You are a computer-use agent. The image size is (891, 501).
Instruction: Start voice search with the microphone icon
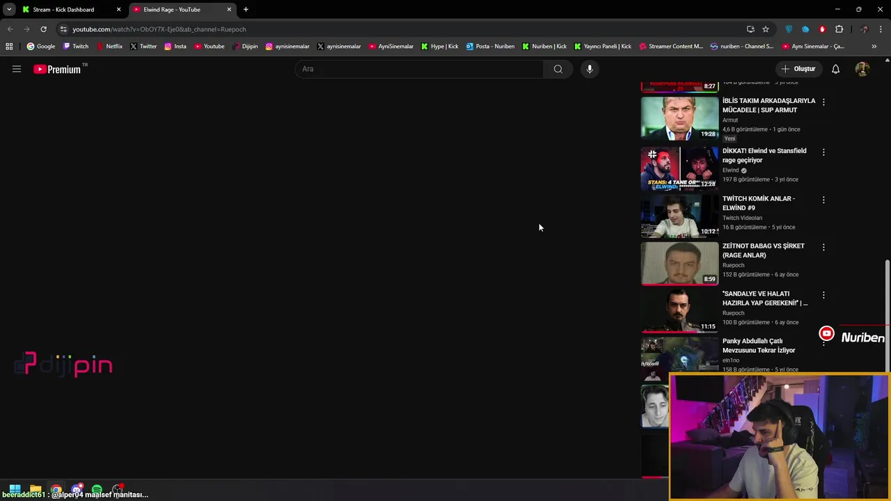pyautogui.click(x=590, y=69)
